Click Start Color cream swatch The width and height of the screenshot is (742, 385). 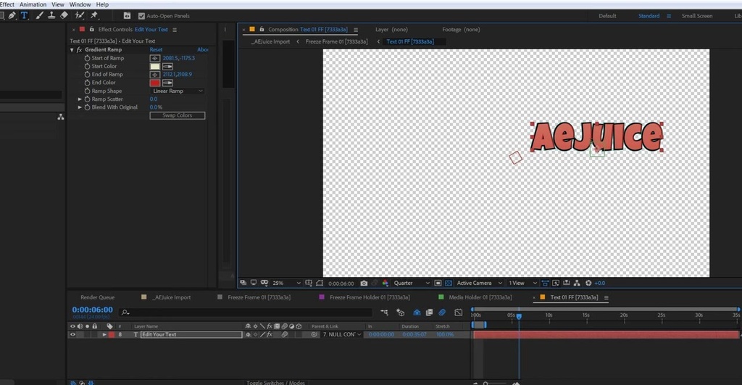pos(155,66)
